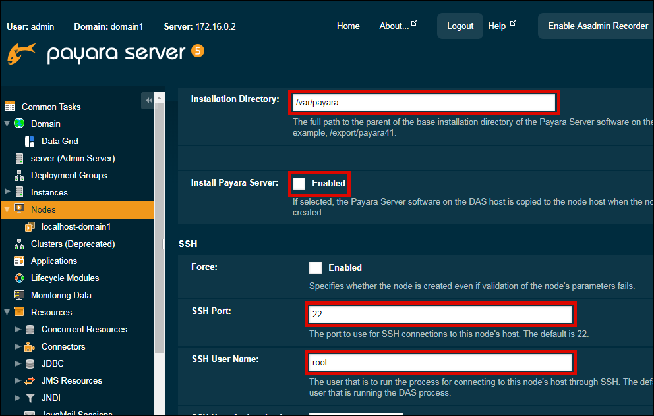
Task: Click the Deployment Groups tree icon
Action: pyautogui.click(x=19, y=175)
